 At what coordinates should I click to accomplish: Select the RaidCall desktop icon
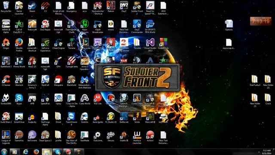[45, 81]
